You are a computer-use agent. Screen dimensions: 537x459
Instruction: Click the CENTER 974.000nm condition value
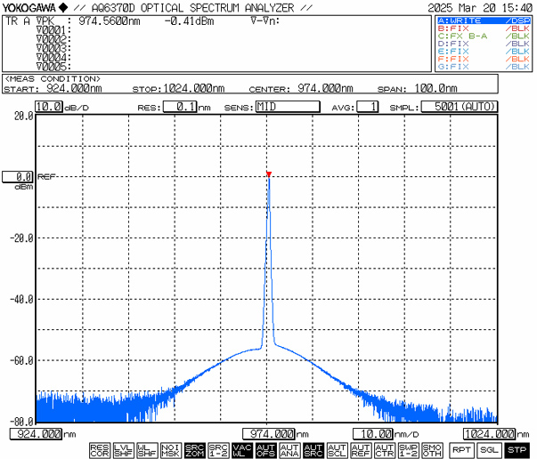(x=325, y=89)
